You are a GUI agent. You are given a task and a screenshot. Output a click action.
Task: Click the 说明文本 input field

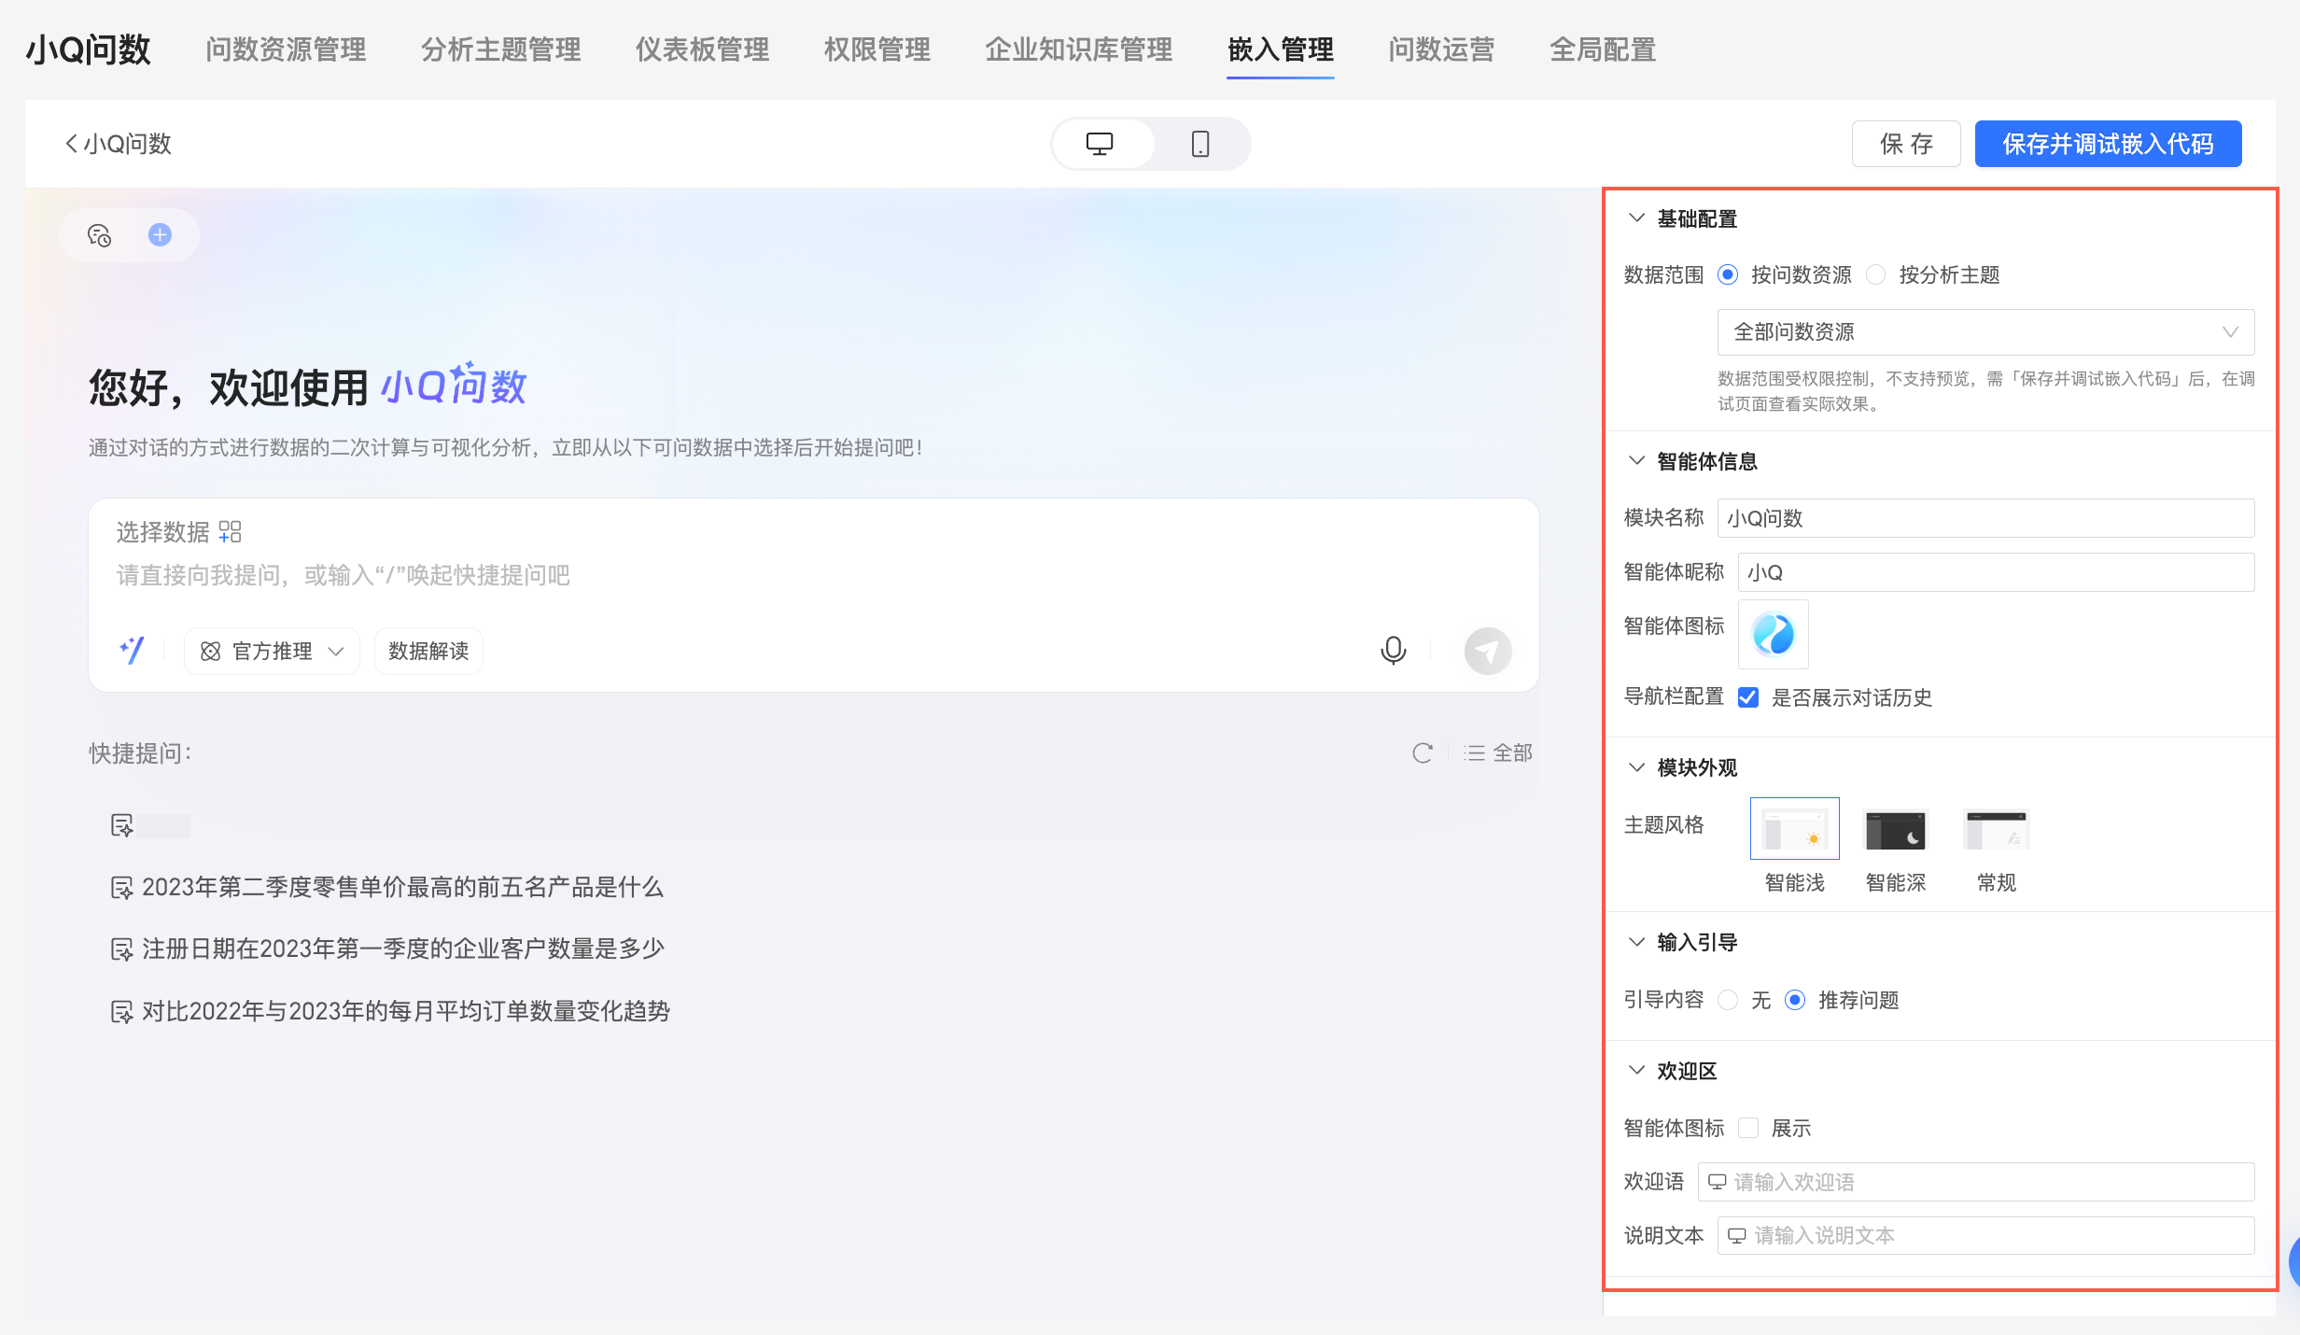tap(1985, 1235)
